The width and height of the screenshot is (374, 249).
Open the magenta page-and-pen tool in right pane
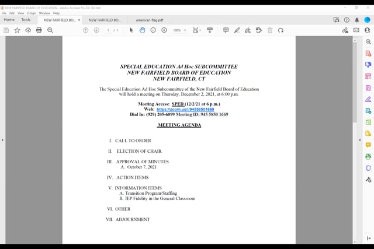(x=368, y=88)
